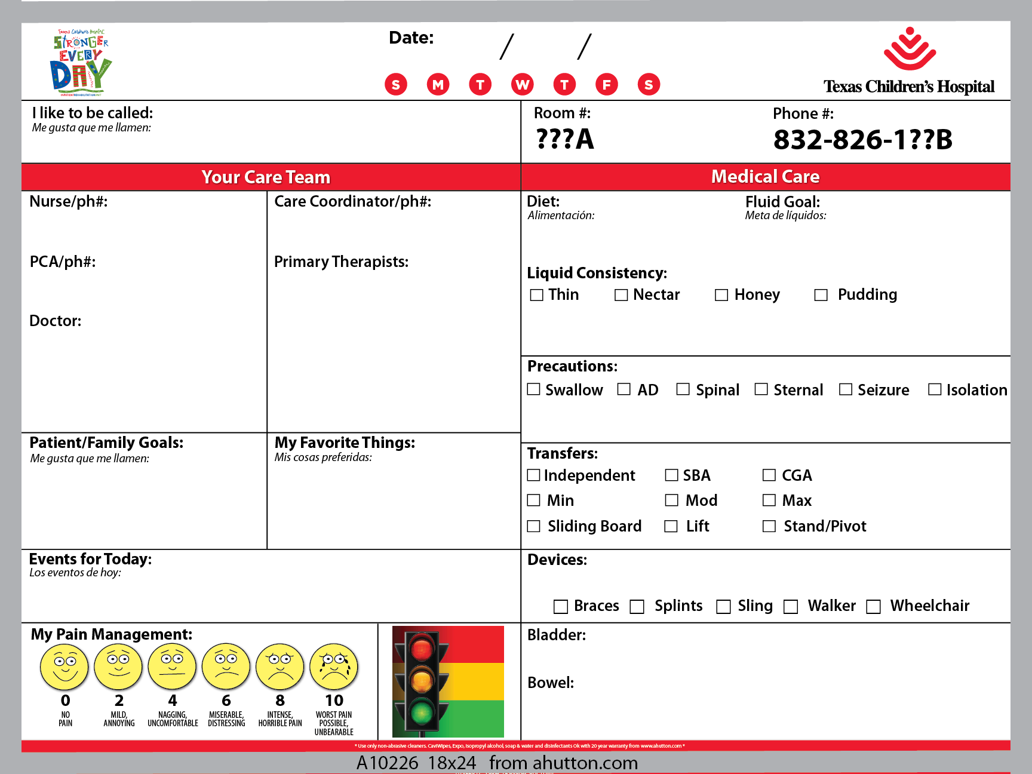Screen dimensions: 1032x774
Task: Click the red swatch beside traffic light
Action: coord(476,644)
